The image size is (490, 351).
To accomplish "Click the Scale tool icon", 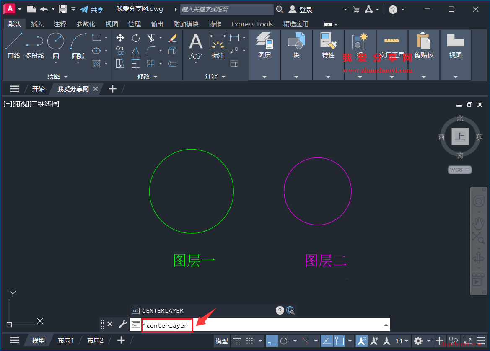I will tap(136, 64).
